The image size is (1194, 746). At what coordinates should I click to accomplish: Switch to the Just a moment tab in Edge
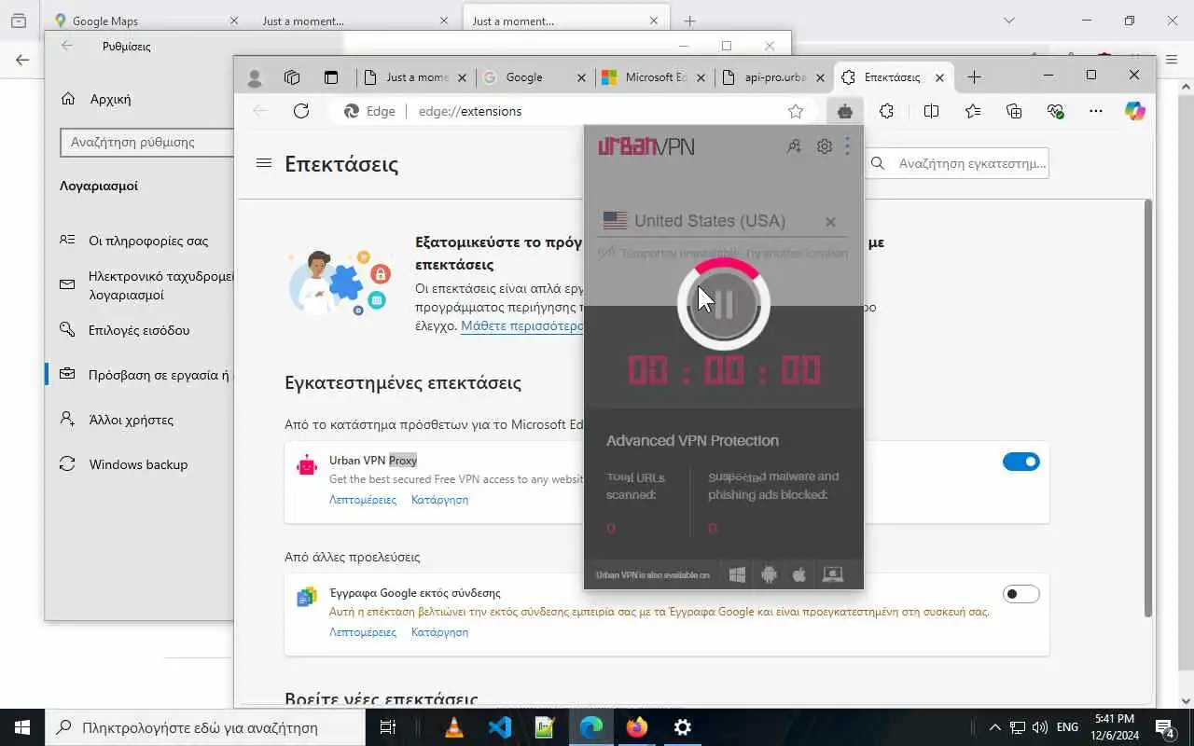pos(416,77)
